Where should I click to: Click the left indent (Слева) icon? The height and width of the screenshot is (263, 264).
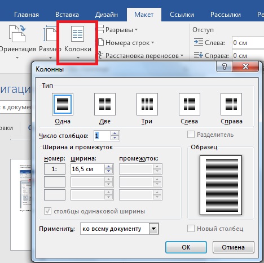pos(199,42)
